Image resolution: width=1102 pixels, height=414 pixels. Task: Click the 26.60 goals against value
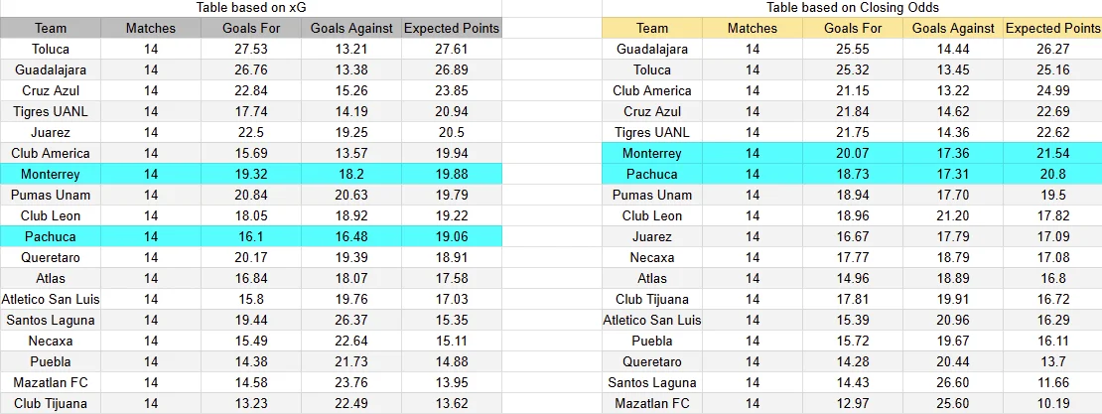point(953,382)
